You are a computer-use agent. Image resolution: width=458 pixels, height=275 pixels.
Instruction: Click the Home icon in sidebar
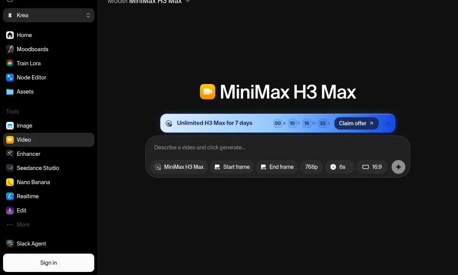coord(10,35)
